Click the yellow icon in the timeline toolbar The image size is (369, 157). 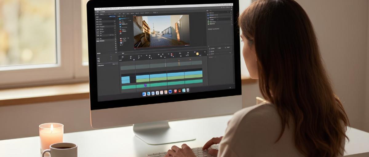click(197, 54)
